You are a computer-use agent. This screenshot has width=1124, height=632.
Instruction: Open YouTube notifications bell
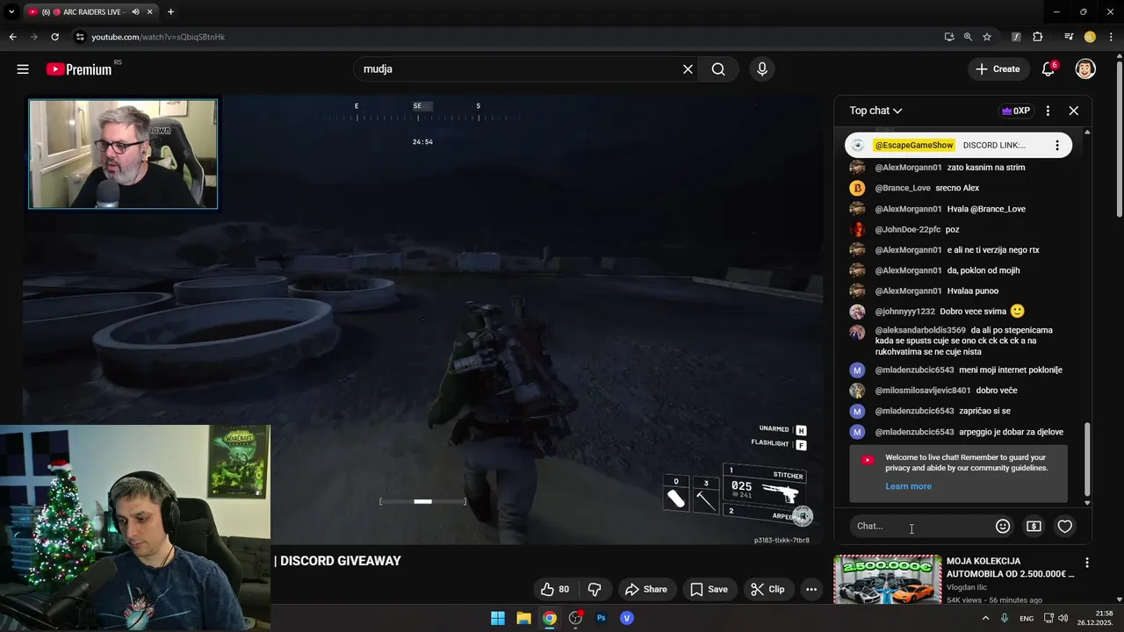click(x=1048, y=69)
